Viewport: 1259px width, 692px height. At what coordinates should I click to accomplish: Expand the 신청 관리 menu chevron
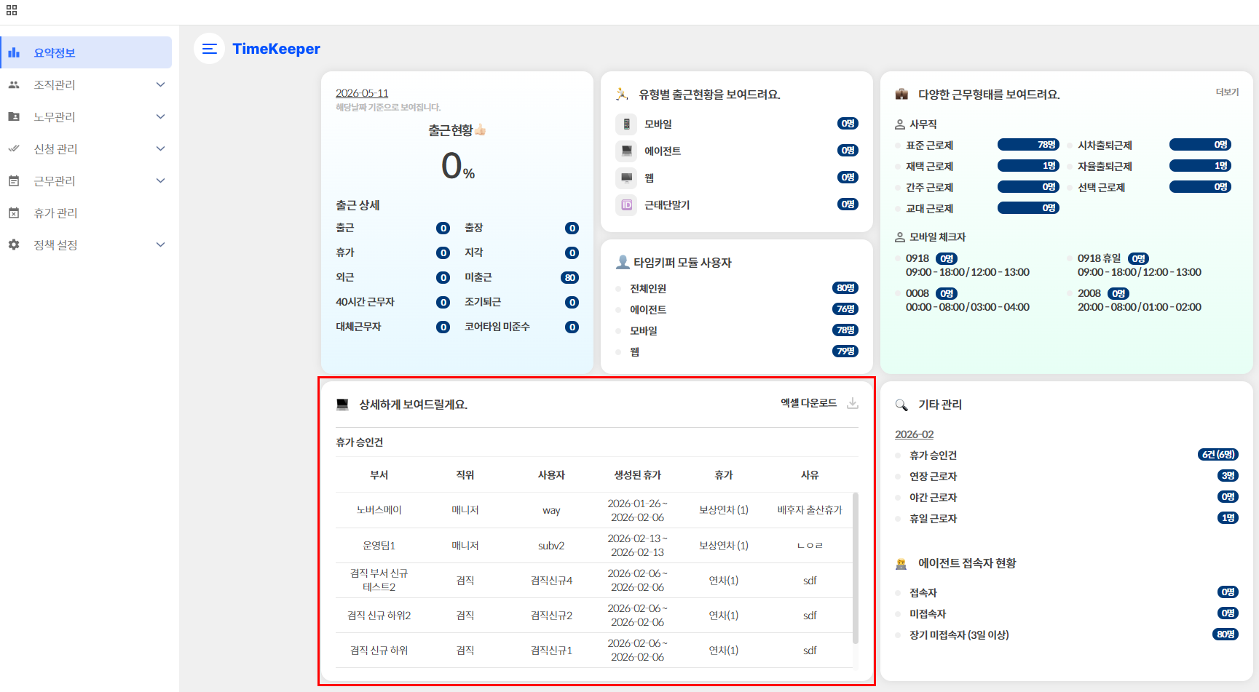(161, 148)
